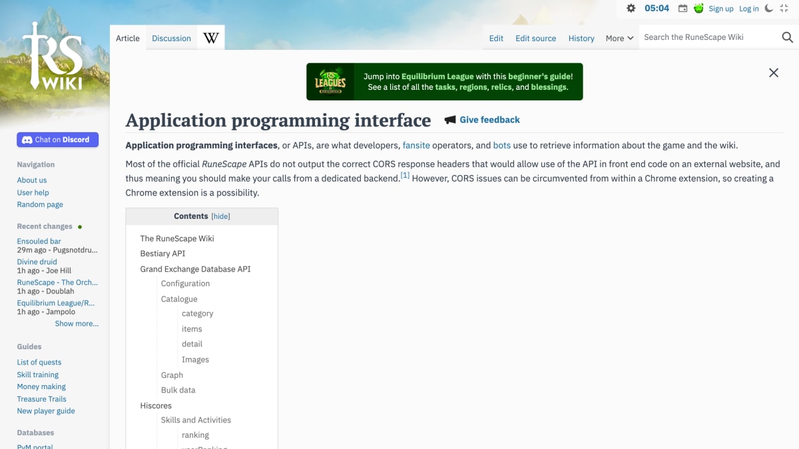
Task: Open User help in the sidebar
Action: [x=33, y=192]
